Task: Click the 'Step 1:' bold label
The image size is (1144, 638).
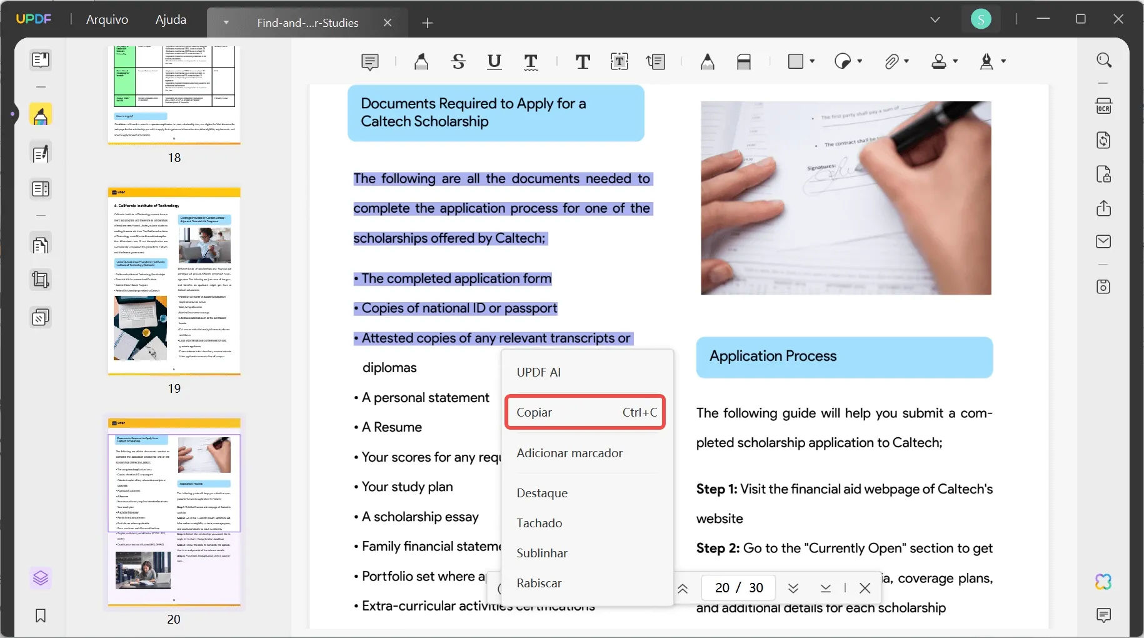Action: [x=716, y=489]
